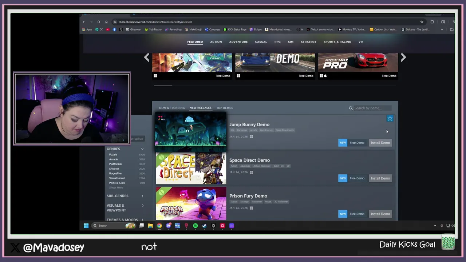Install Prison Fury Demo
Image resolution: width=466 pixels, height=262 pixels.
[x=380, y=214]
